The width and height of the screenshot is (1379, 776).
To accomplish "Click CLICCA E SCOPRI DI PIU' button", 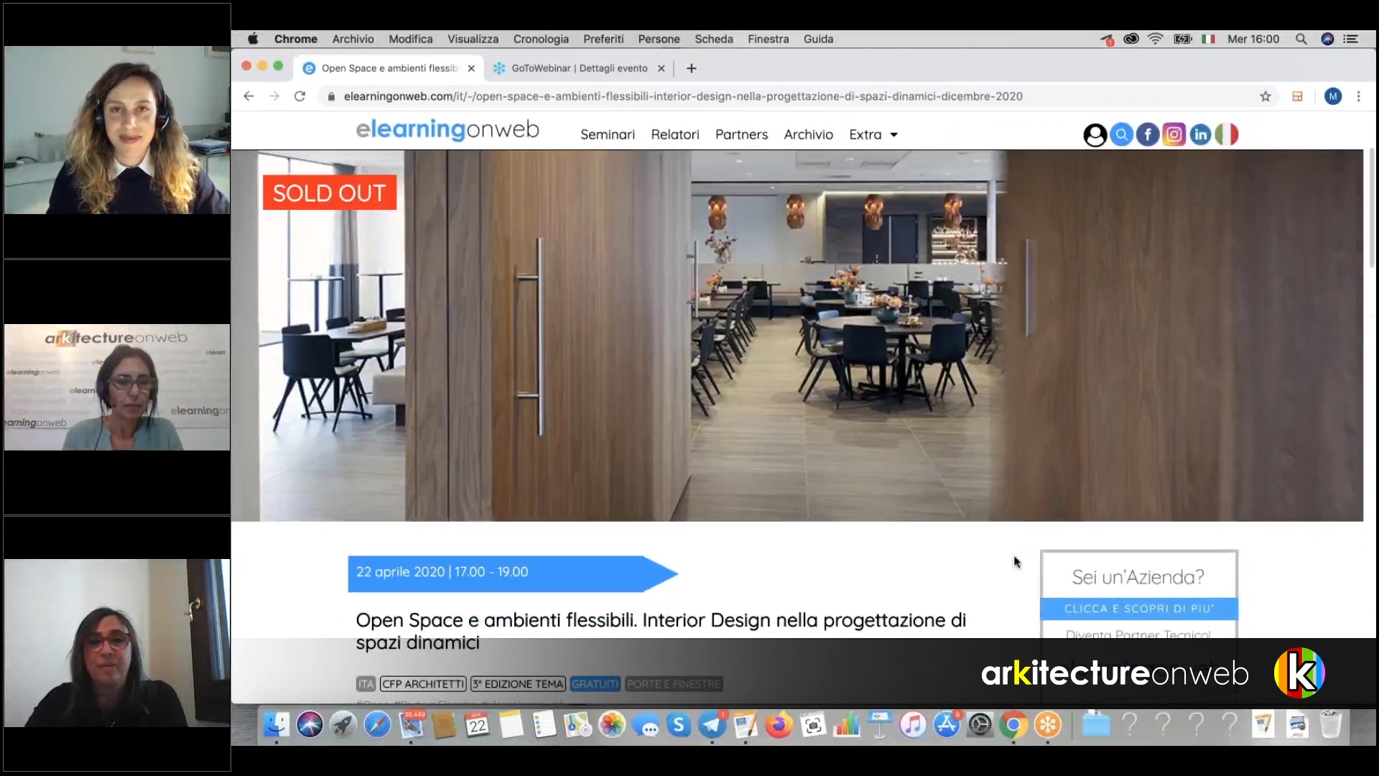I will click(1139, 609).
